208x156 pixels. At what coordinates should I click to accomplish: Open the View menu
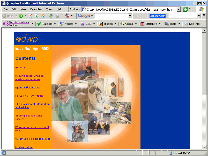23,9
